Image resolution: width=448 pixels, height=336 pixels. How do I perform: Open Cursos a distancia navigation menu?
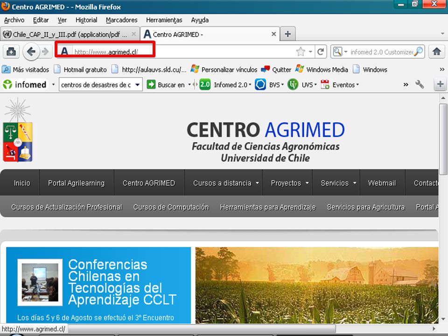[x=226, y=183]
